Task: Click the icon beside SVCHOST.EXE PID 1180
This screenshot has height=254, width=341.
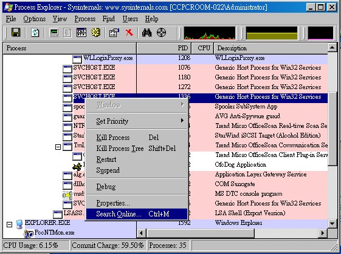Action: [67, 79]
